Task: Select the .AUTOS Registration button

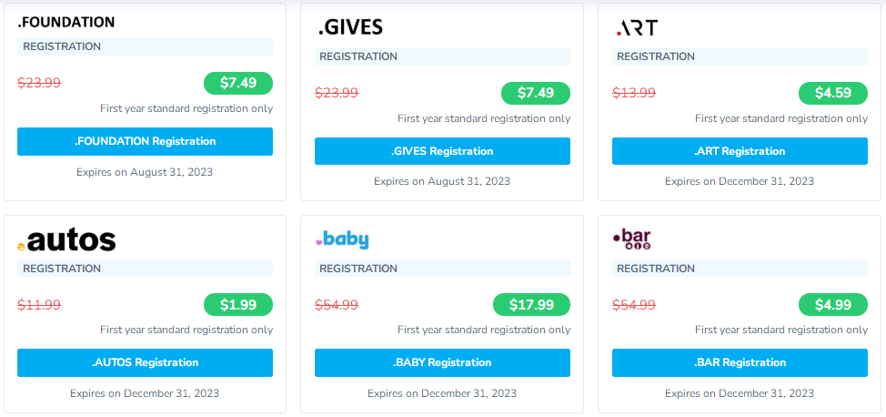Action: 145,362
